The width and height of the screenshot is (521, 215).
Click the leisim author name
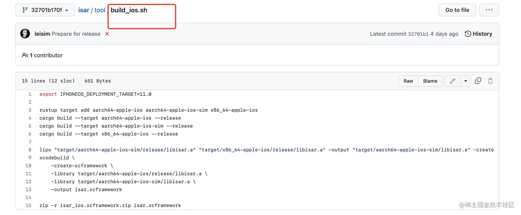tap(42, 34)
